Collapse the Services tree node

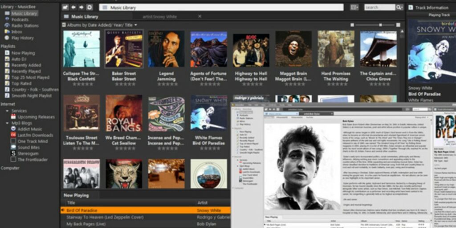7,111
